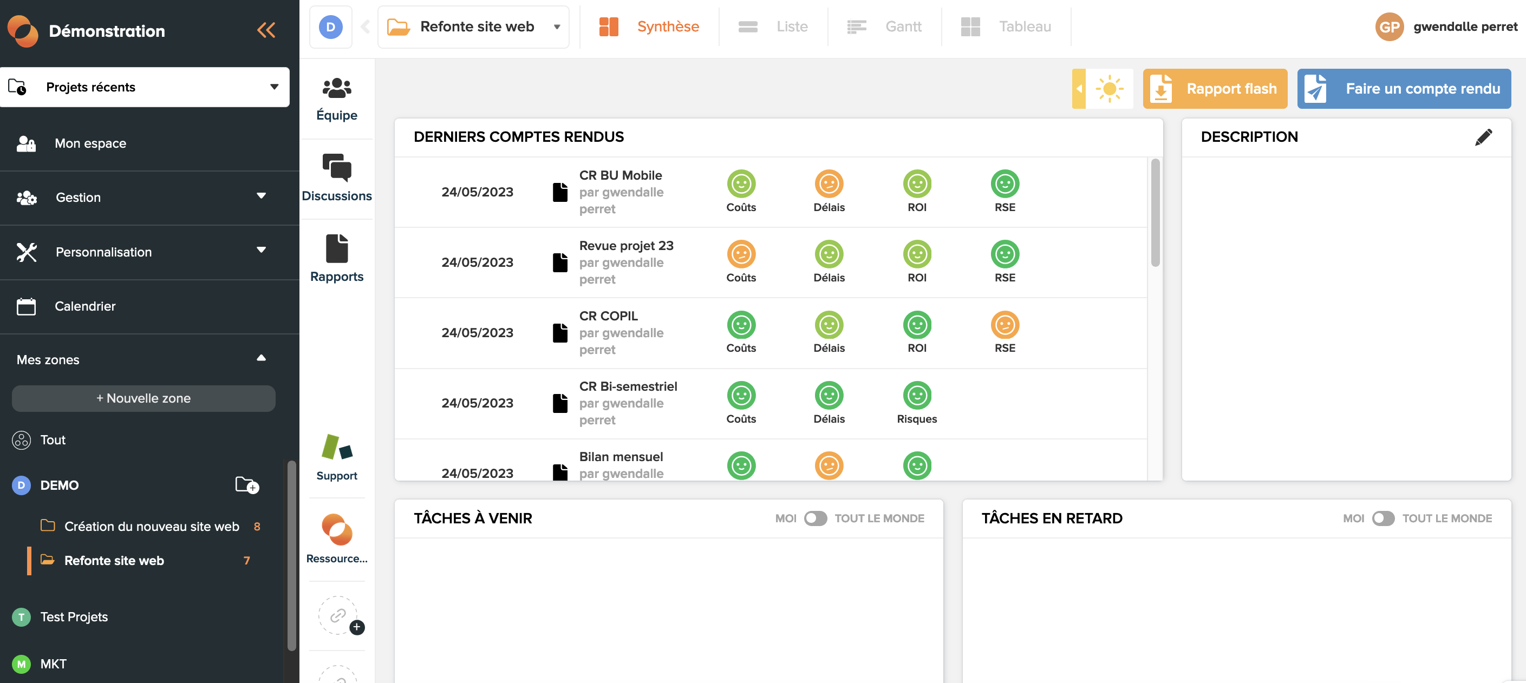This screenshot has width=1526, height=683.
Task: Click the comptes rendus list scrollbar
Action: click(x=1155, y=213)
